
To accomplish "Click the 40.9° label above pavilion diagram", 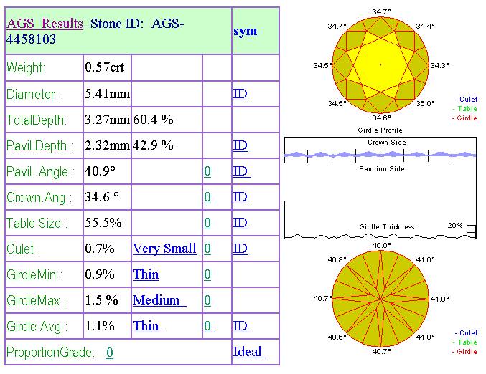I will click(381, 246).
